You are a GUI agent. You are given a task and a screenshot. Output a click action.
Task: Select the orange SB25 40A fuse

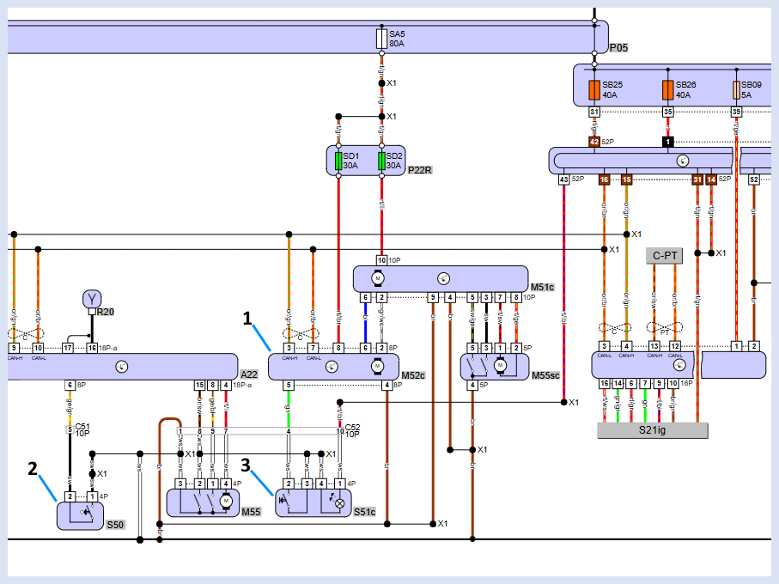pos(594,90)
